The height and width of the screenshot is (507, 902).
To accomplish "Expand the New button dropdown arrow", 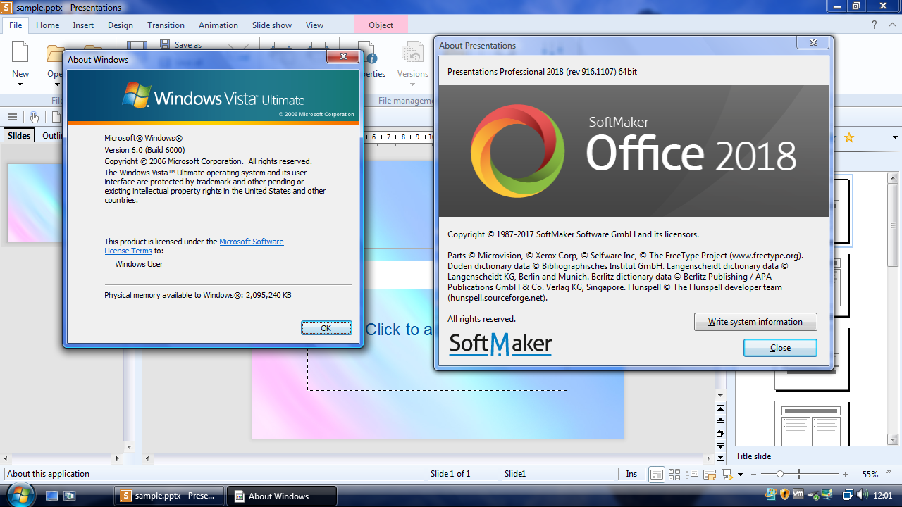I will tap(20, 85).
